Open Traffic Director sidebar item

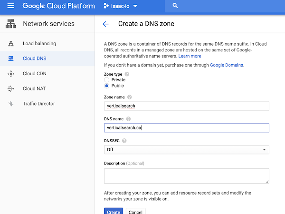tap(38, 104)
